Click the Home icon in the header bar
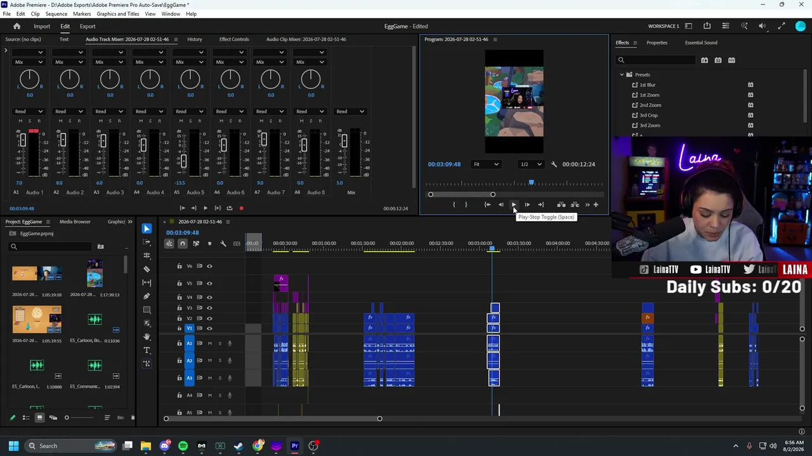 pyautogui.click(x=17, y=27)
